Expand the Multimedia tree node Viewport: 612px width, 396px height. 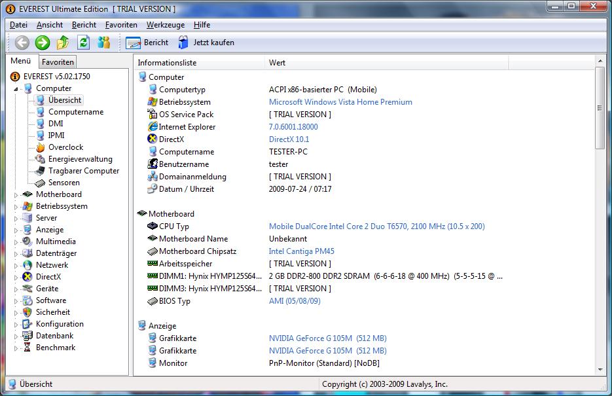(16, 242)
